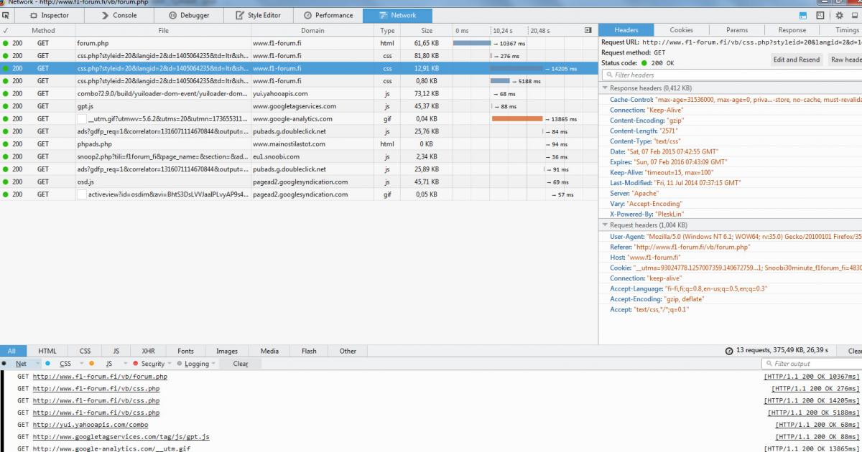Open responsive design mode icon

[x=820, y=15]
